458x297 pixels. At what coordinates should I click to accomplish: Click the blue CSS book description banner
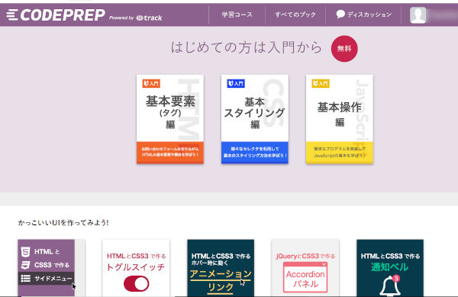[255, 153]
